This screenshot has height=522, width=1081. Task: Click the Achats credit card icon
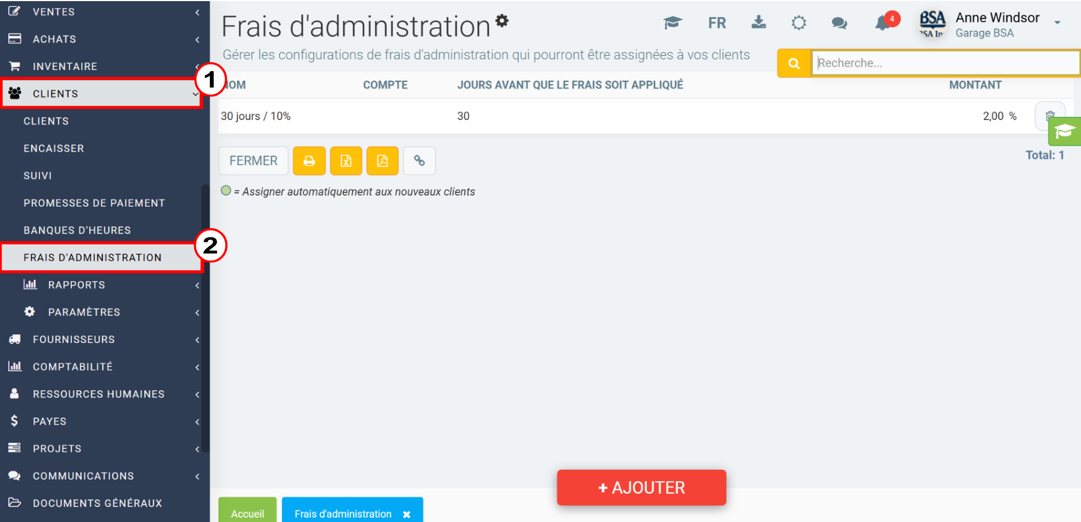tap(14, 38)
